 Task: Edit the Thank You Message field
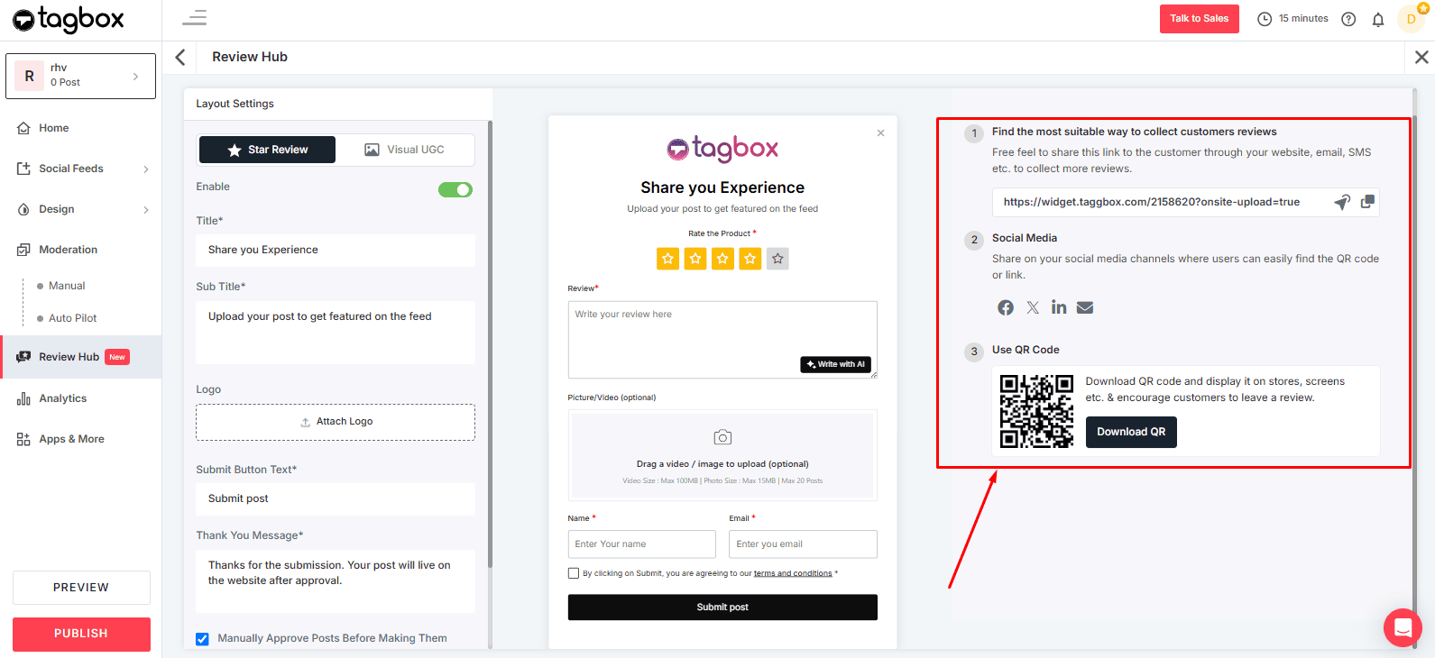(336, 581)
